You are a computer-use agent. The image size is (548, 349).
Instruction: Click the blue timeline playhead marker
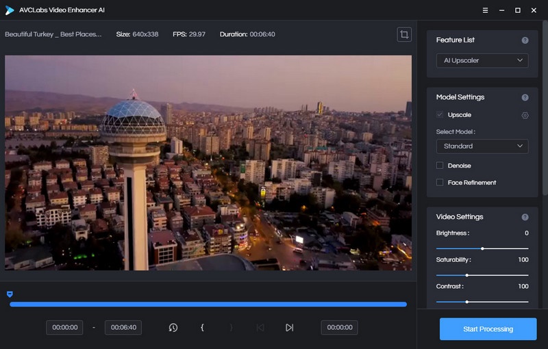pyautogui.click(x=10, y=294)
